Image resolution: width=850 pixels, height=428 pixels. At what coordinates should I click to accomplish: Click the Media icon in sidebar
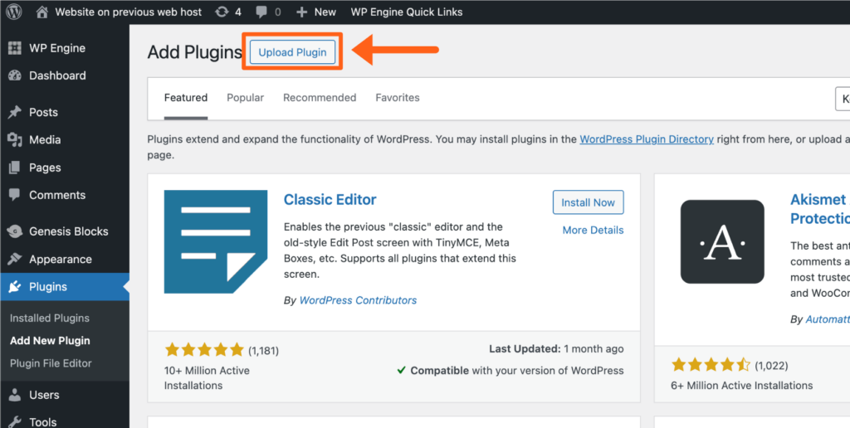(x=14, y=139)
